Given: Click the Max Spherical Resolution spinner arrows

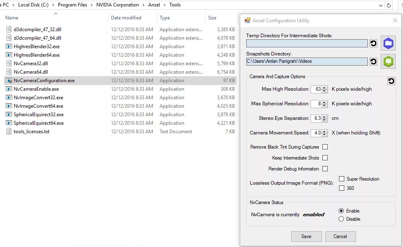Looking at the screenshot, I should [324, 104].
